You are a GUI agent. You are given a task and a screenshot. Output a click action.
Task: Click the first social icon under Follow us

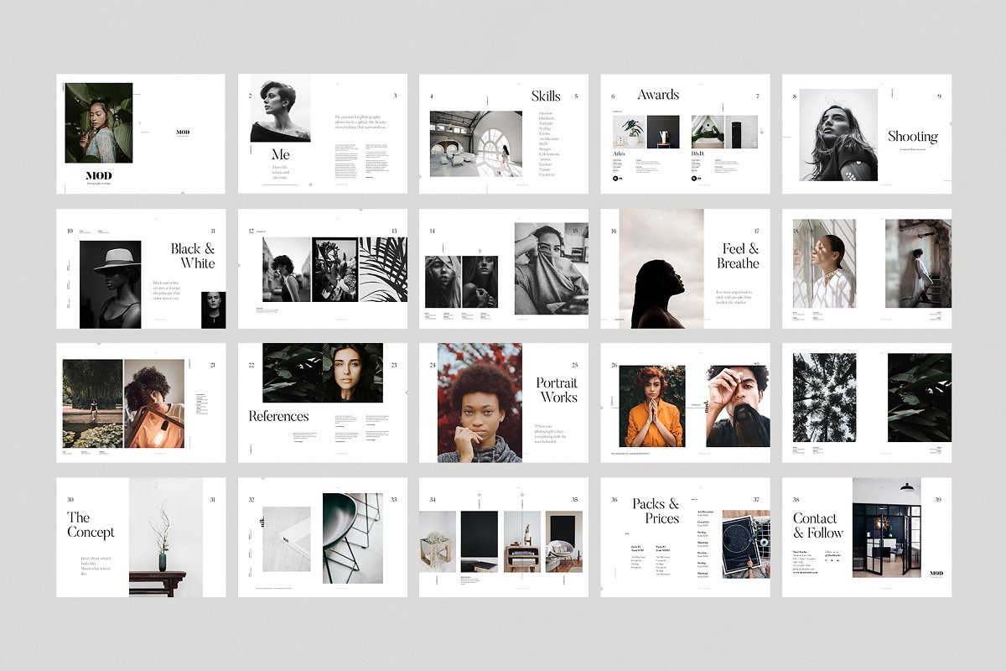827,560
